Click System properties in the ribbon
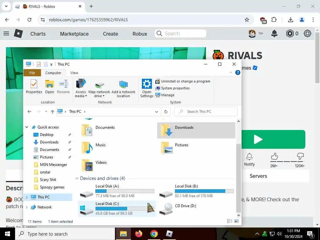 [x=172, y=88]
